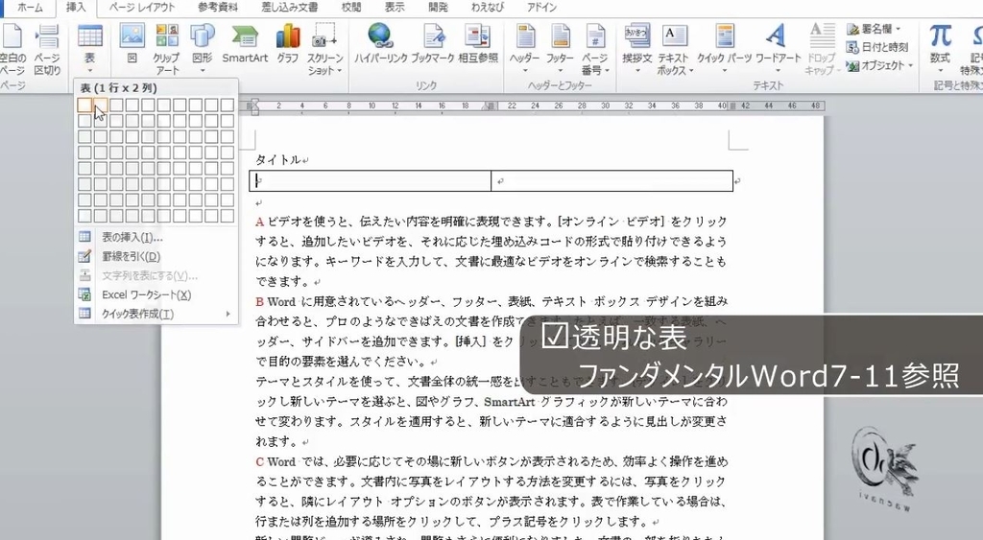The width and height of the screenshot is (983, 540).
Task: Choose 罫線を引く(D) menu entry
Action: click(156, 256)
